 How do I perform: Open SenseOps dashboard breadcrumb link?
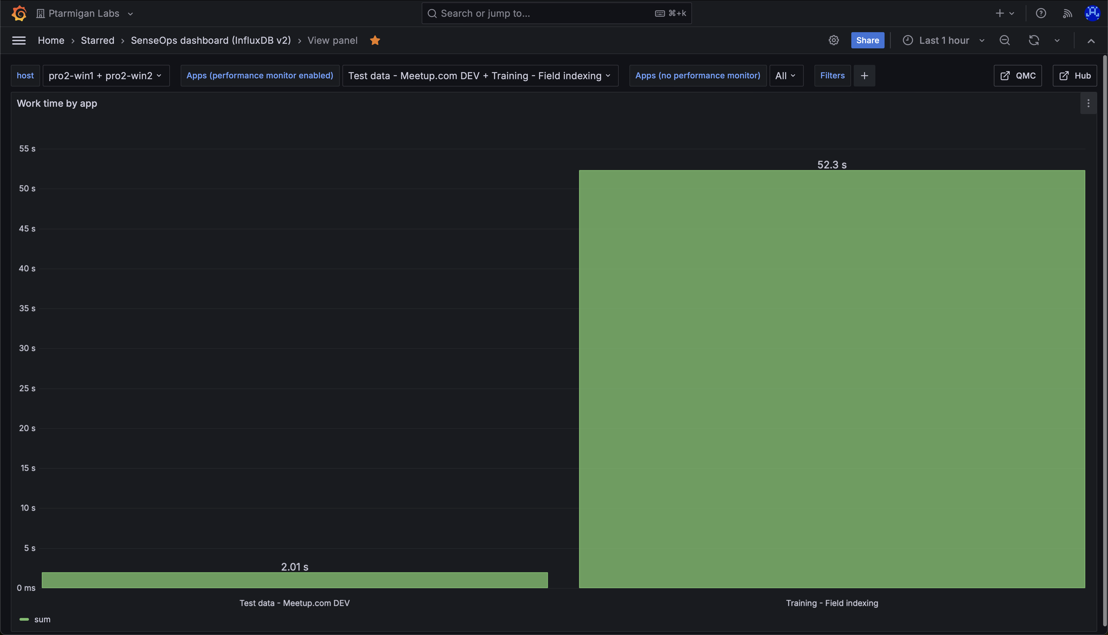pyautogui.click(x=210, y=41)
